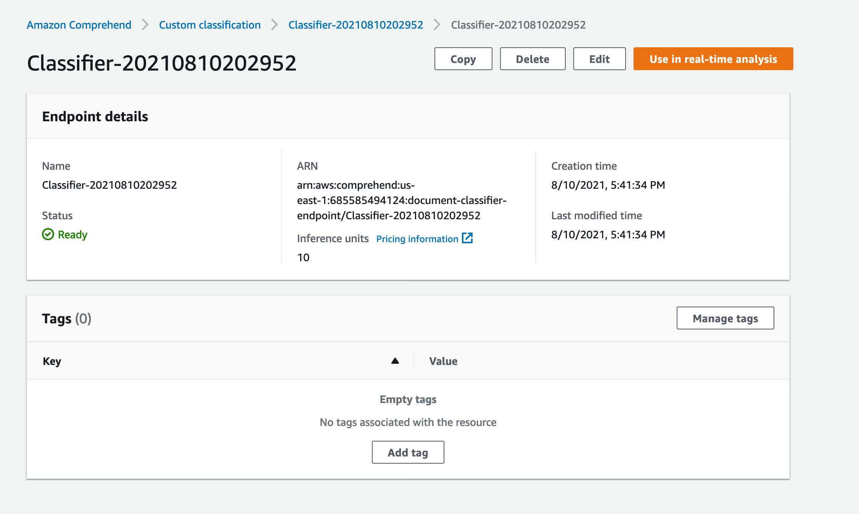Click the chevron after Custom classification breadcrumb
This screenshot has width=859, height=514.
(x=274, y=25)
